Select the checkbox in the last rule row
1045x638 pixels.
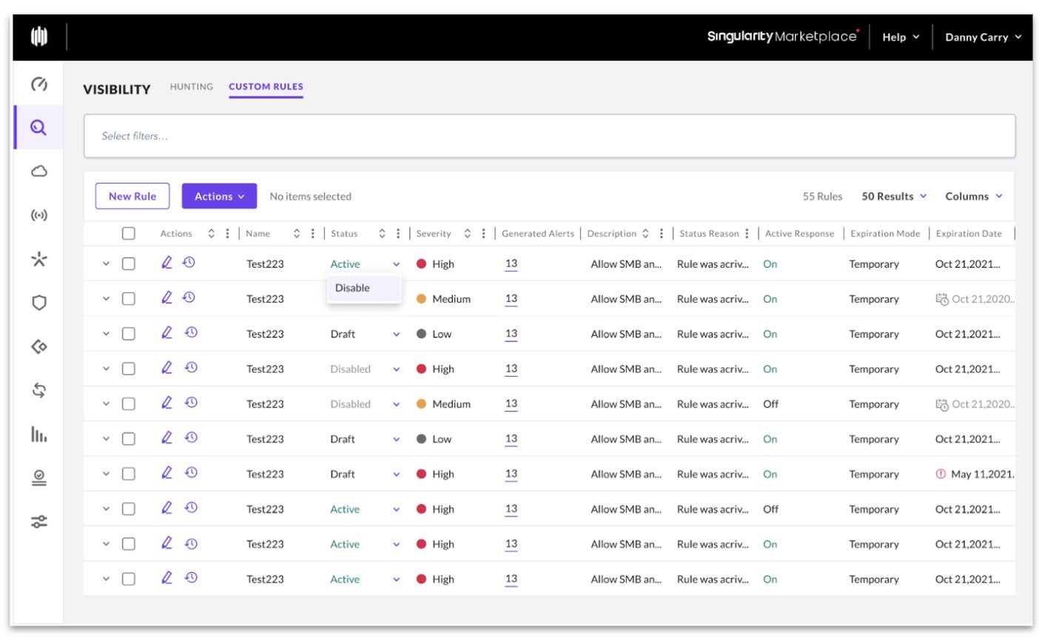[x=129, y=580]
